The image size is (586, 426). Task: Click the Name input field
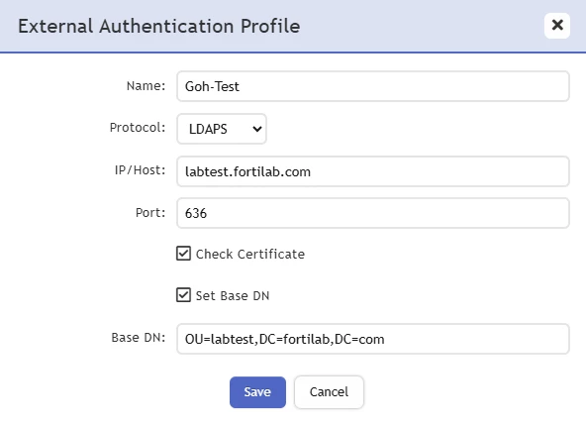(x=372, y=86)
